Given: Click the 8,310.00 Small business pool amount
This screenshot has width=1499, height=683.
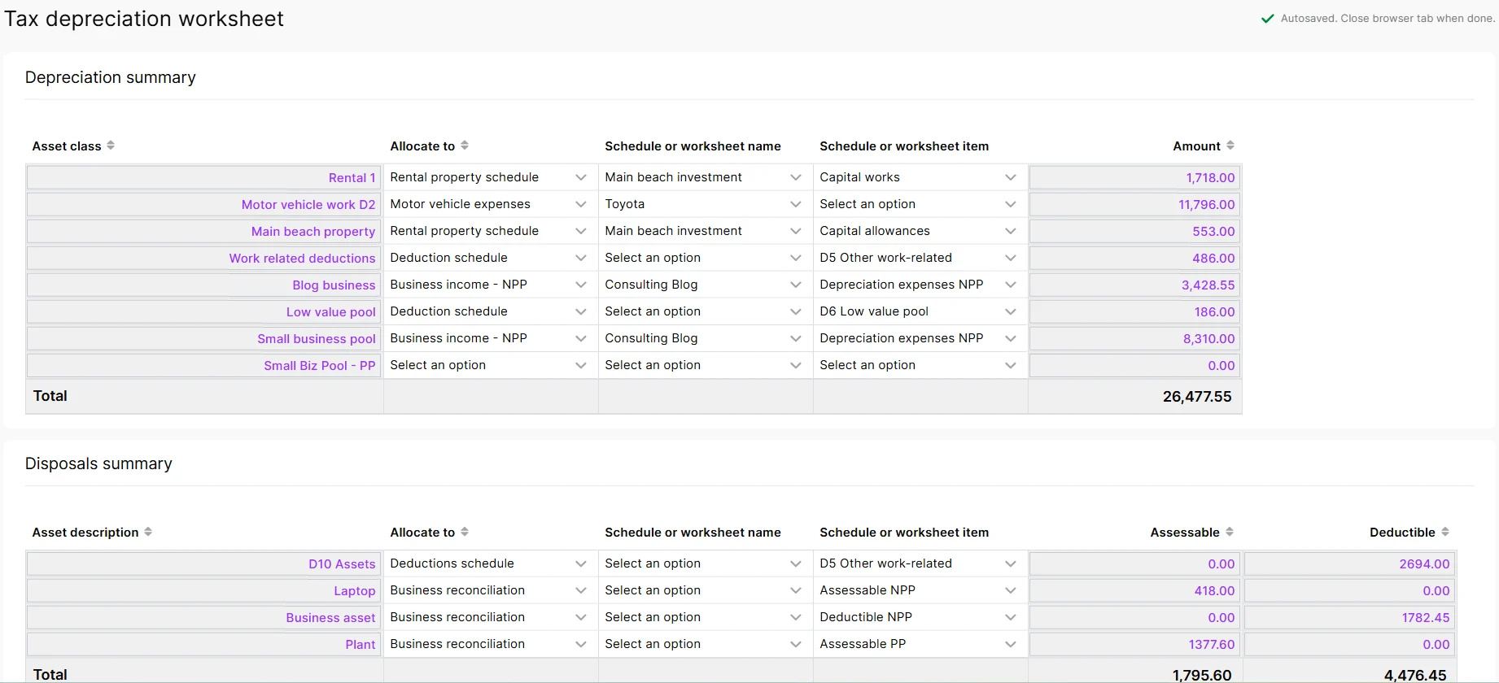Looking at the screenshot, I should (1134, 339).
